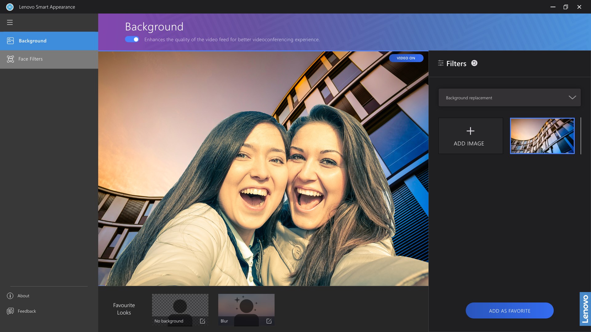The width and height of the screenshot is (591, 332).
Task: Click the Feedback icon in sidebar
Action: 10,311
